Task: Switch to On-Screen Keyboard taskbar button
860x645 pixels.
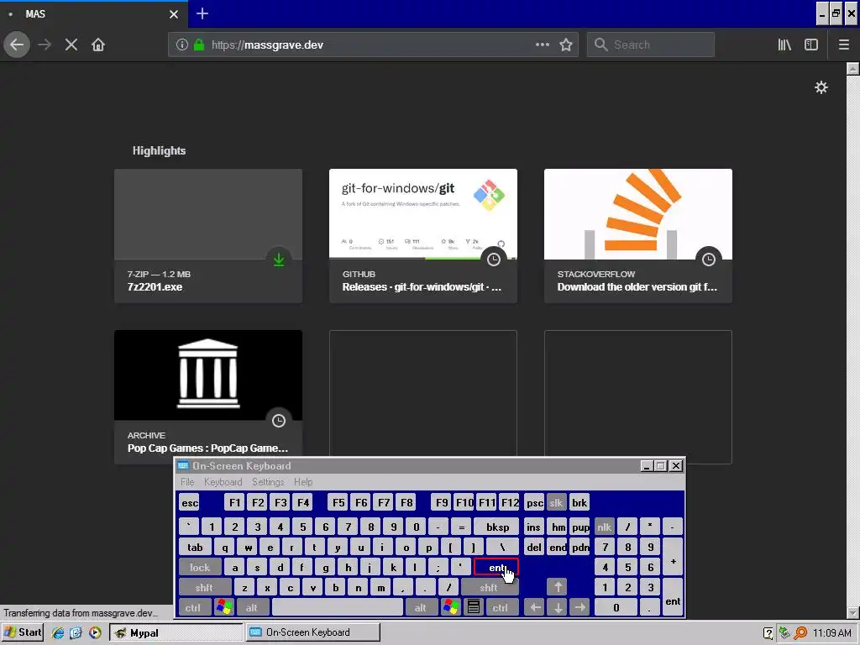Action: (312, 632)
